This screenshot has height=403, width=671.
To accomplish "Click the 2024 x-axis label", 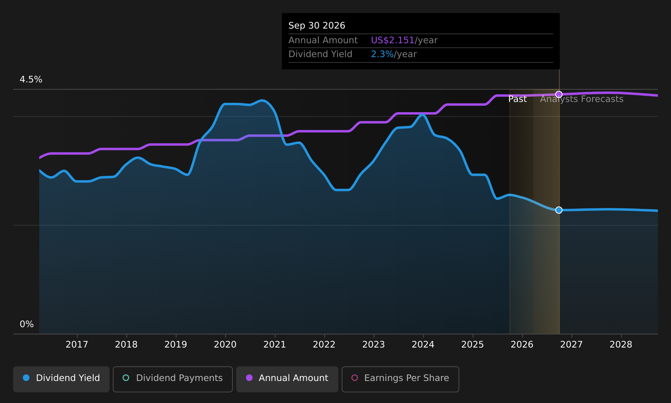I will point(423,345).
